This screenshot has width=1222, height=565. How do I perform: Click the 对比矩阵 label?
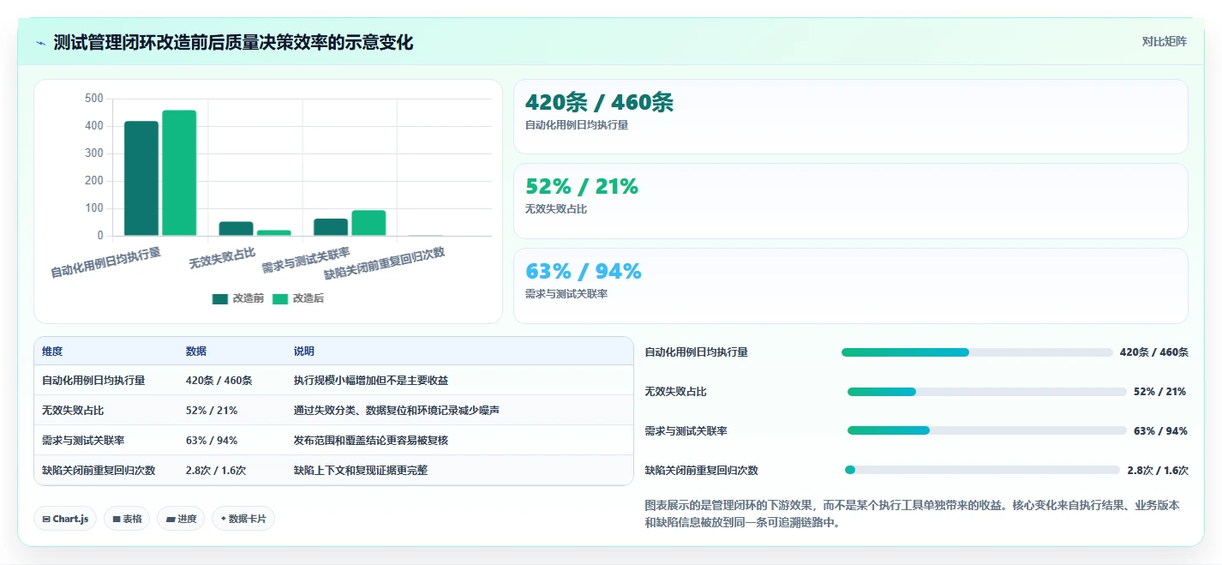[x=1165, y=41]
